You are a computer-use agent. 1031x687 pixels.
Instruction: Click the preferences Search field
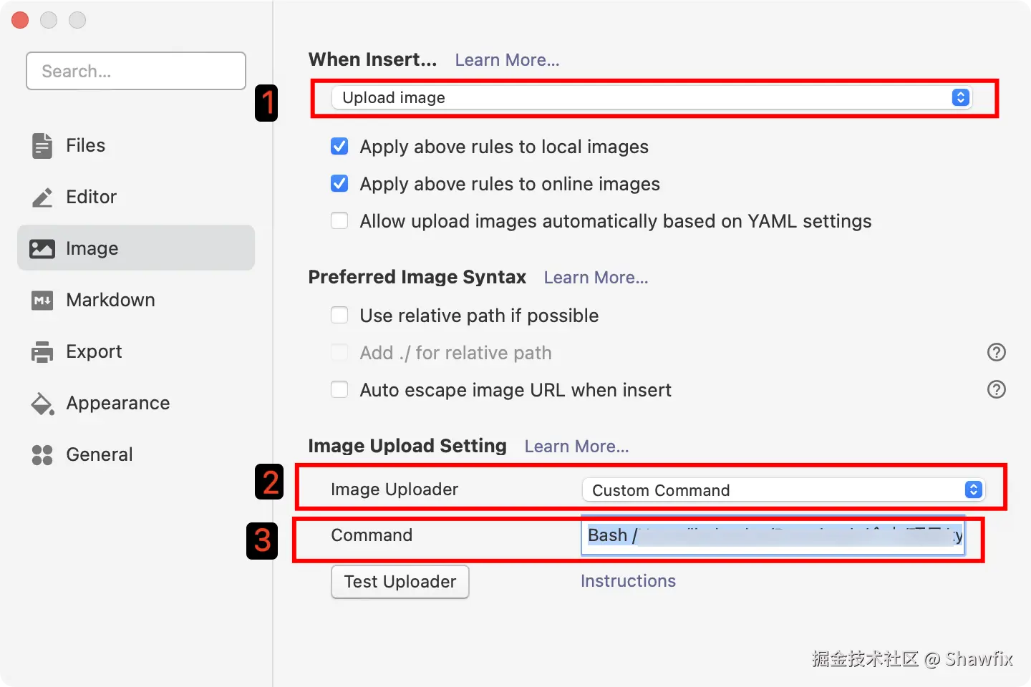coord(136,72)
